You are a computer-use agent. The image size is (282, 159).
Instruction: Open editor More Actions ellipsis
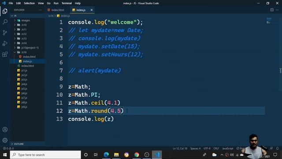point(277,10)
